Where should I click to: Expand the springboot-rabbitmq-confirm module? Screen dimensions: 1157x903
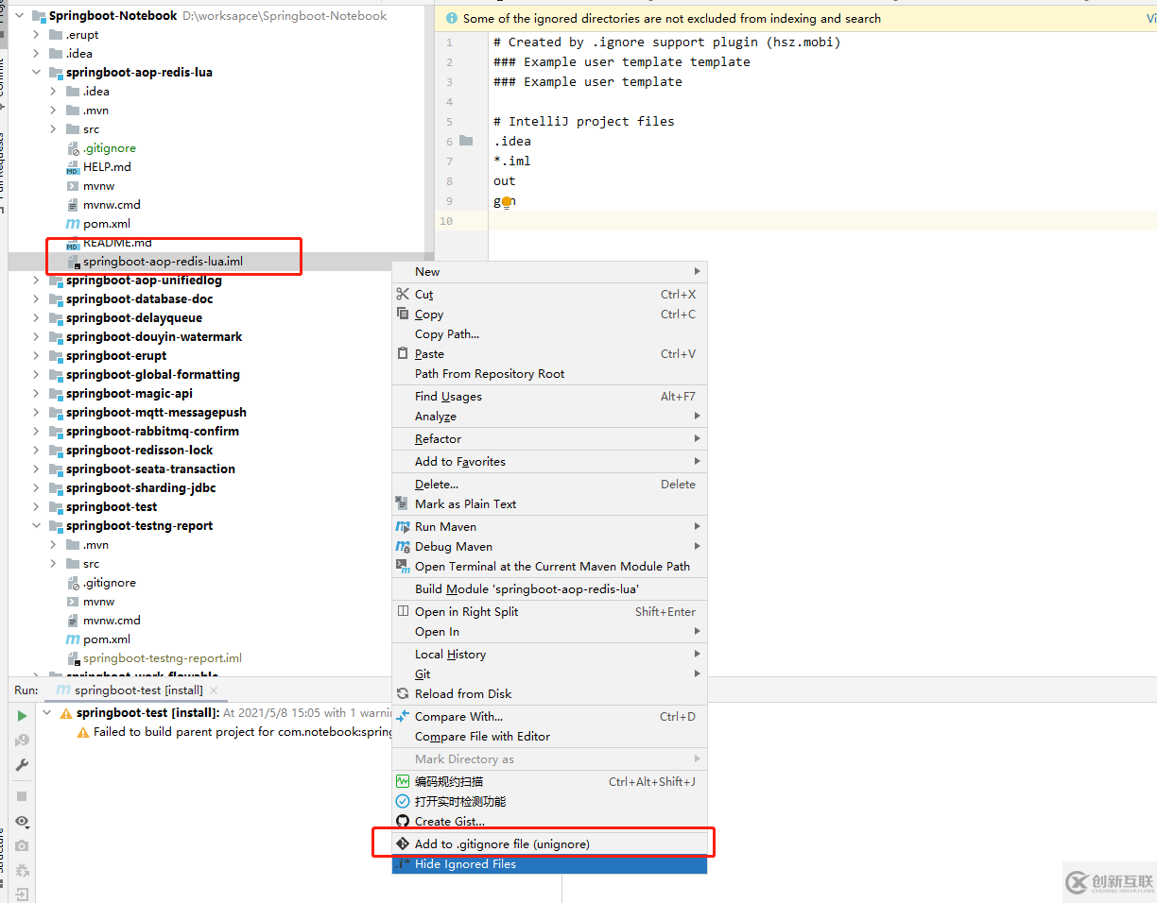tap(36, 432)
